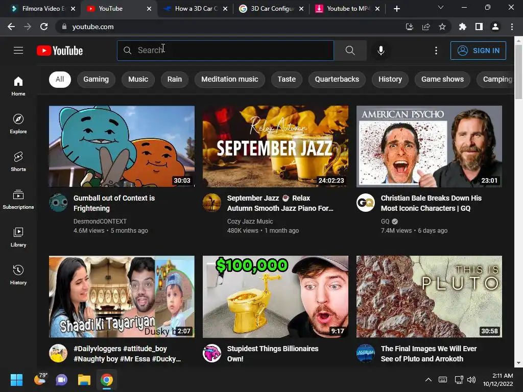Open the This Is Pluto thumbnail
The width and height of the screenshot is (523, 392).
point(429,297)
